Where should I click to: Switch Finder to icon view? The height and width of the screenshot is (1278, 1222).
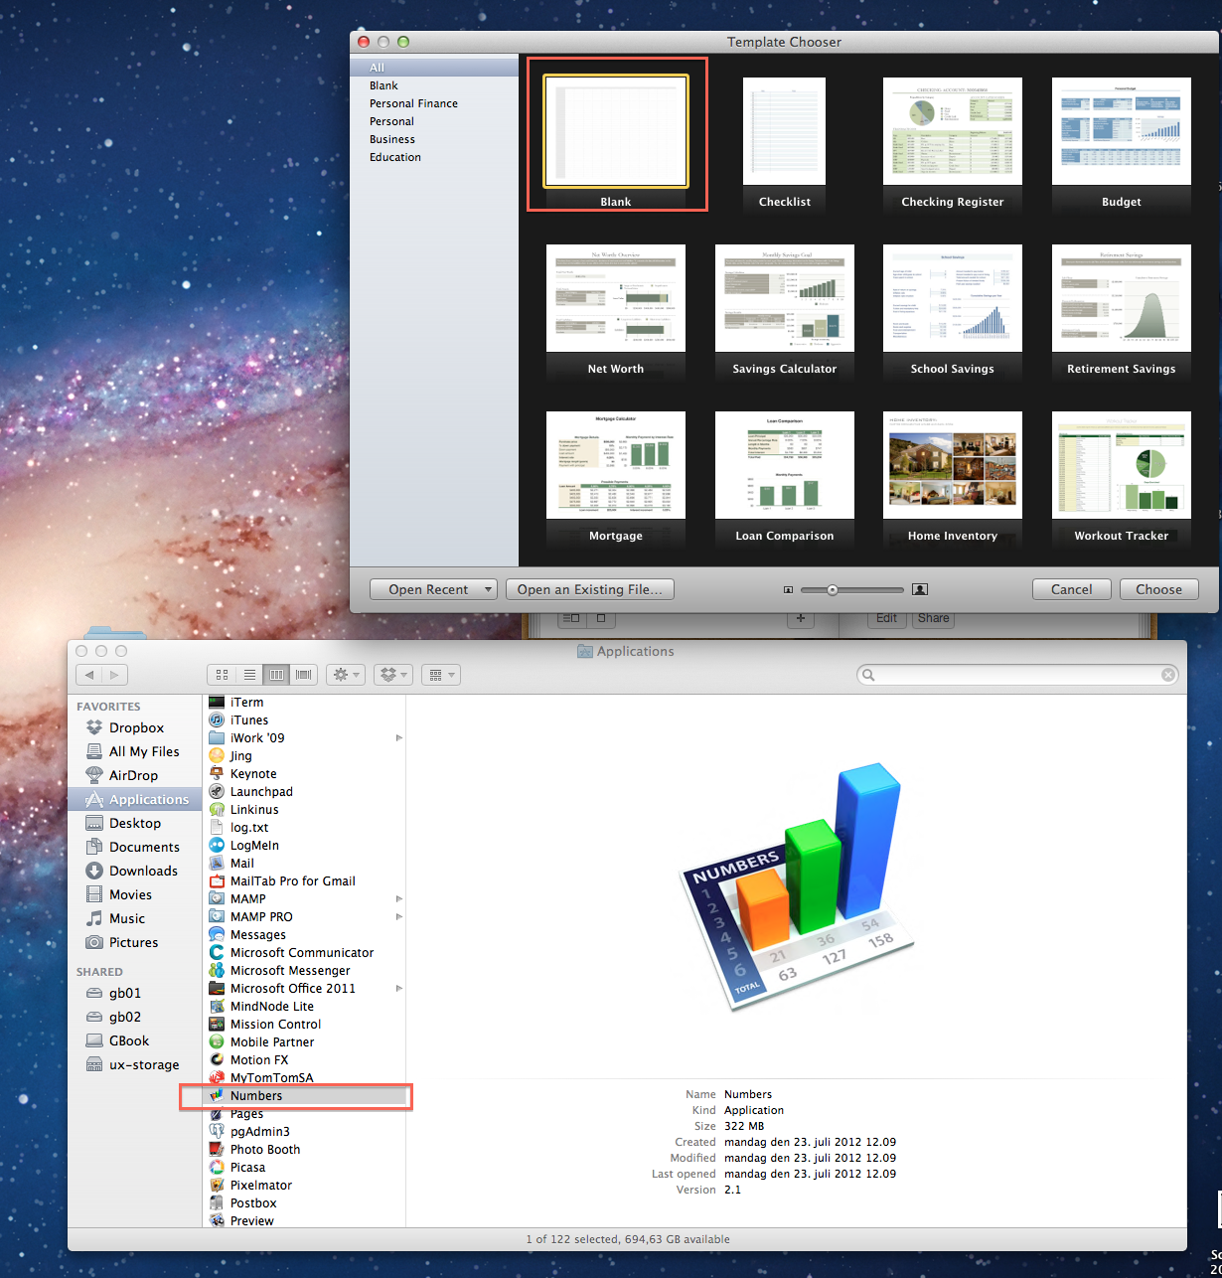point(223,675)
